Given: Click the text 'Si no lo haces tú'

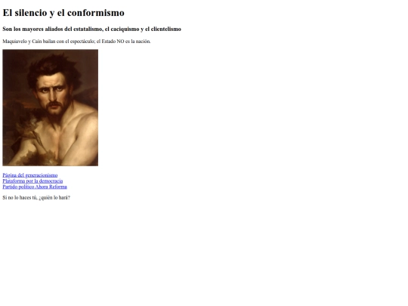Looking at the screenshot, I should [20, 197].
